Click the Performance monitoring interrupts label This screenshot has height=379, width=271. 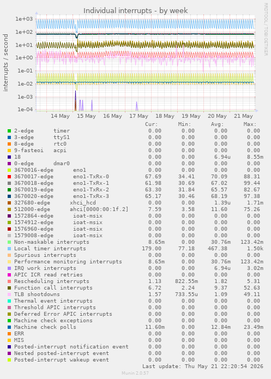pyautogui.click(x=68, y=262)
